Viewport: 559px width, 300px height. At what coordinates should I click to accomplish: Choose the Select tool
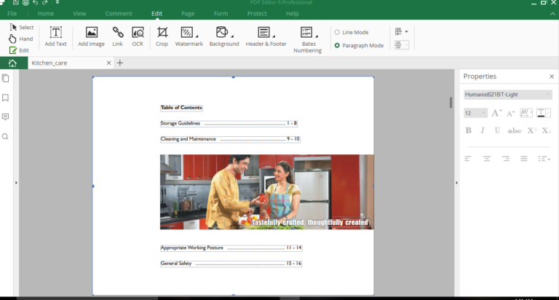click(21, 27)
